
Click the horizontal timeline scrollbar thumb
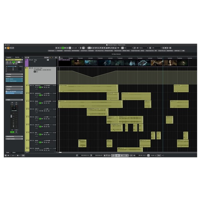60,152
